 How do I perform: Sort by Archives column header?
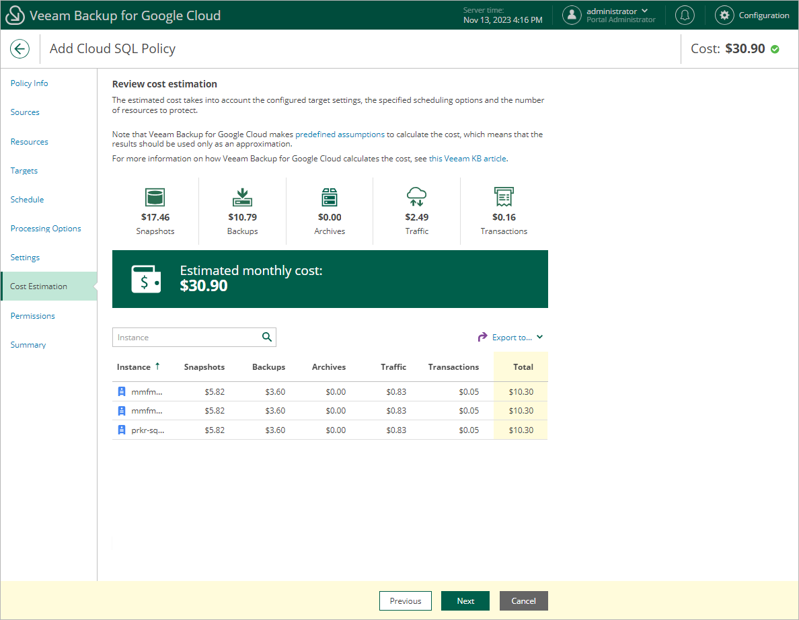pos(329,366)
